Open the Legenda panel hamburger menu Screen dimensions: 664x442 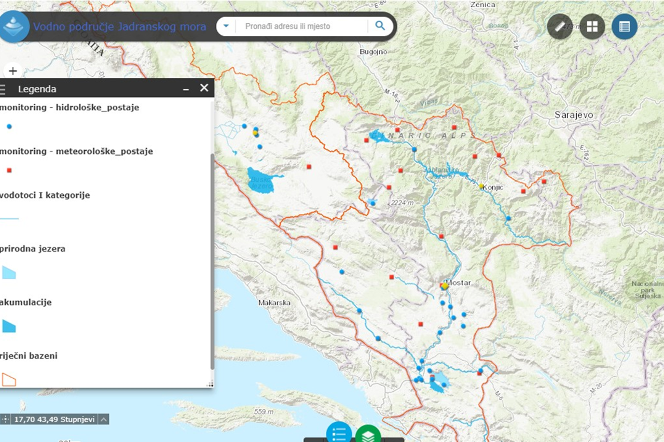[x=3, y=89]
